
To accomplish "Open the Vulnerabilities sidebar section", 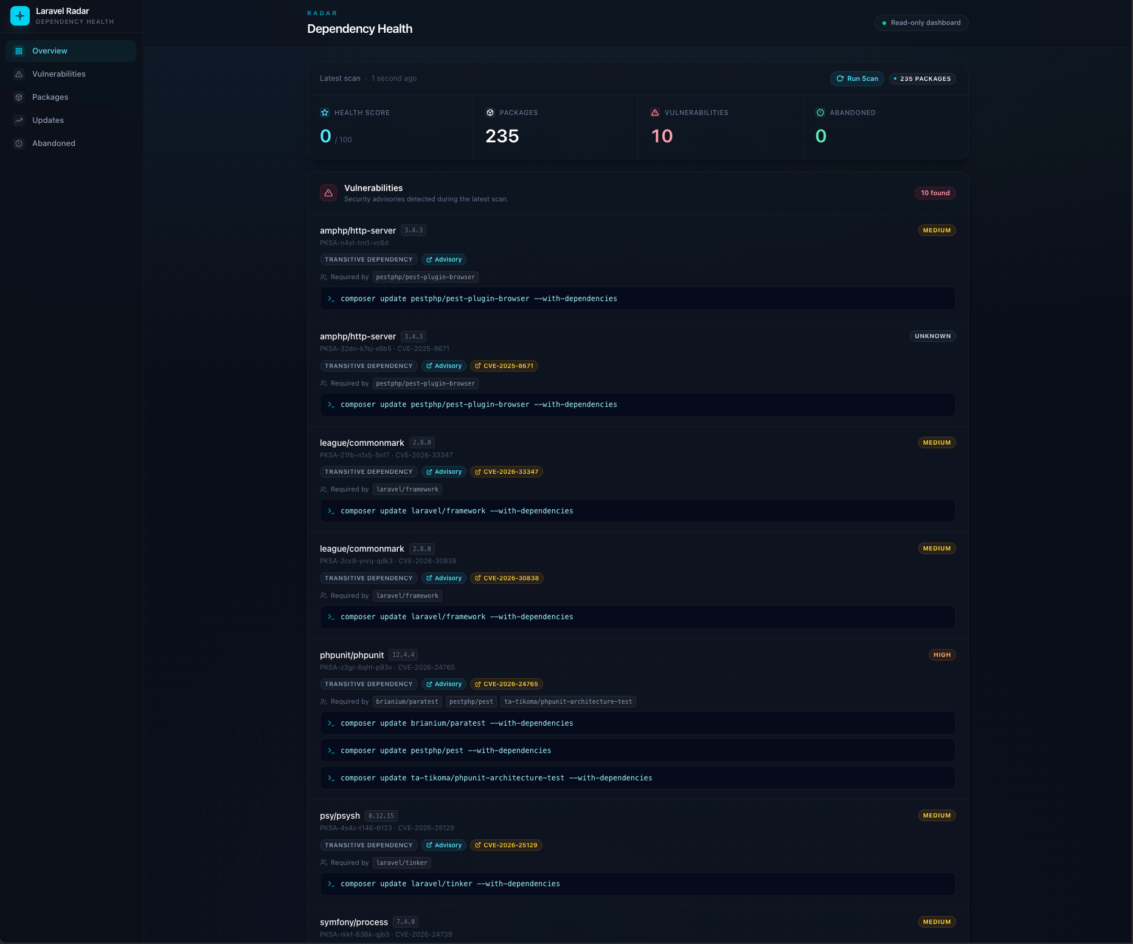I will tap(71, 74).
